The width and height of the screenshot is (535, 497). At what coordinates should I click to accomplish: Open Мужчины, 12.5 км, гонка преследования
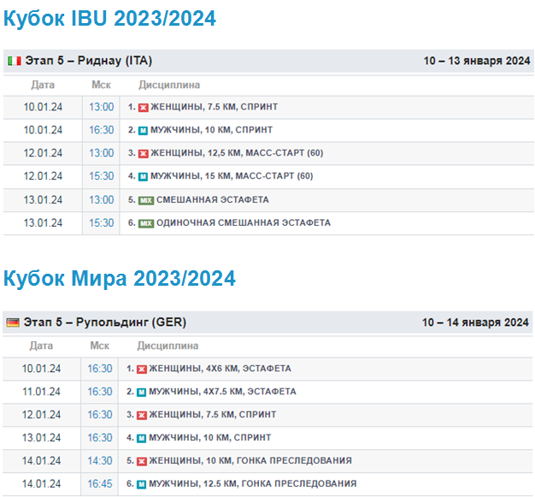click(x=253, y=483)
